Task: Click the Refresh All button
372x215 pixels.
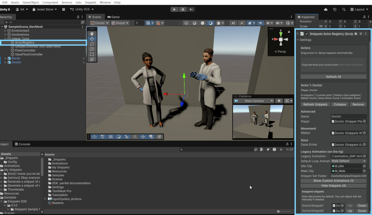Action: tap(333, 77)
